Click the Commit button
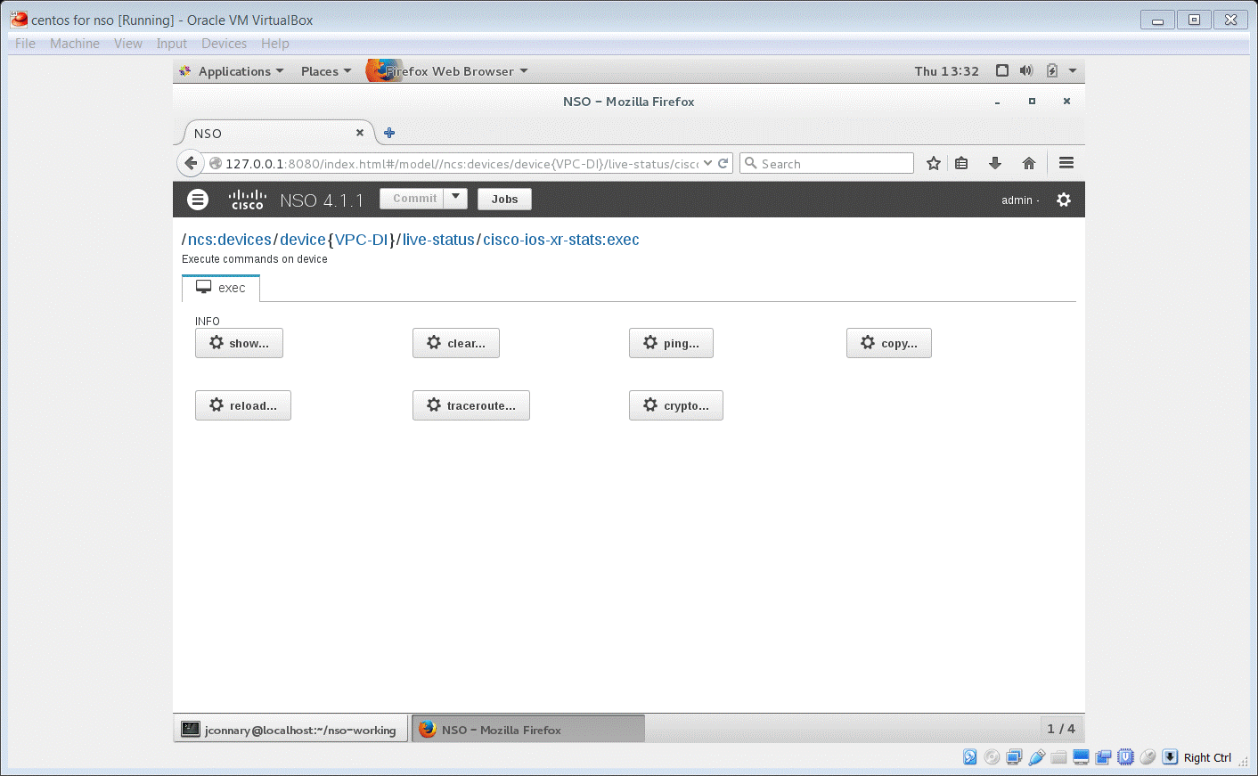The height and width of the screenshot is (776, 1258). (412, 198)
